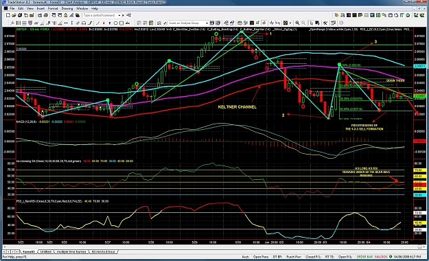This screenshot has height=261, width=429.
Task: Select the vertical double-arrow drawing tool
Action: point(71,23)
